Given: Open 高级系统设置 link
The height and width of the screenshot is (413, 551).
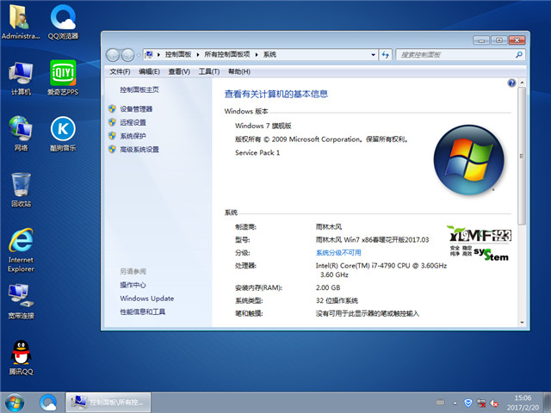Looking at the screenshot, I should point(139,150).
